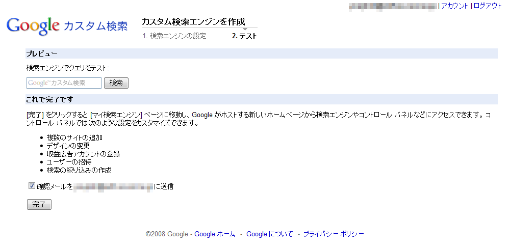Viewport: 510px width, 248px height.
Task: Open the Google について footer link
Action: pos(270,234)
